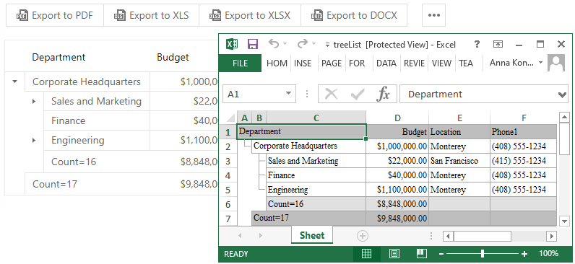Open the Customize Quick Access Toolbar menu
The image size is (575, 264).
[327, 45]
